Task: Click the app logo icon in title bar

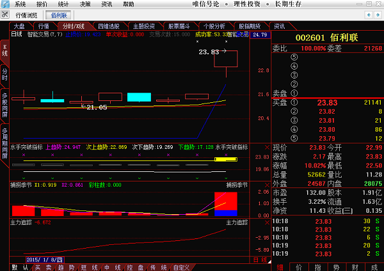Action: click(5, 4)
